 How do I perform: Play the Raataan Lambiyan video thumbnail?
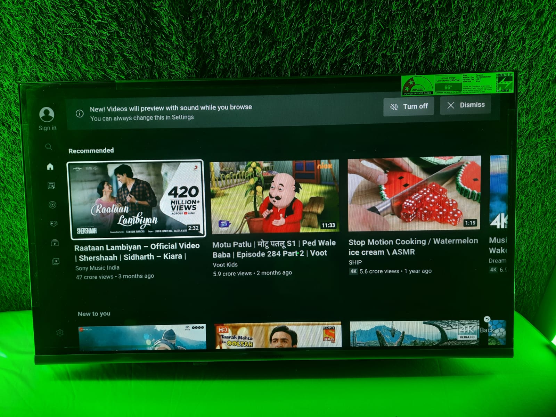136,200
